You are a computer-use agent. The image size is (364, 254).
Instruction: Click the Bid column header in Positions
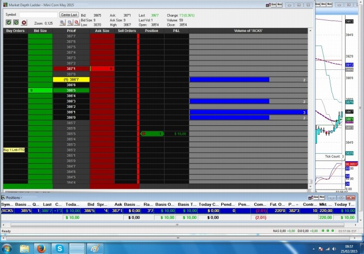click(x=91, y=204)
